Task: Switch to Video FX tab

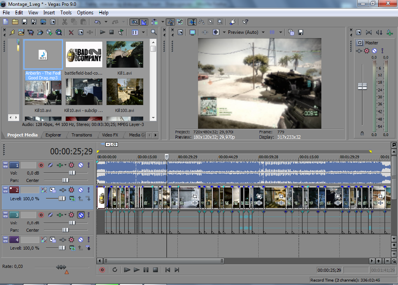Action: 110,135
